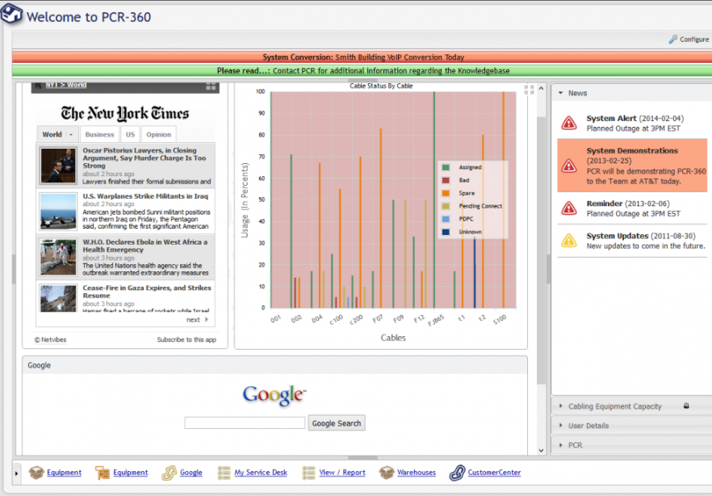Switch to the Business news tab
Image resolution: width=712 pixels, height=496 pixels.
pyautogui.click(x=99, y=135)
